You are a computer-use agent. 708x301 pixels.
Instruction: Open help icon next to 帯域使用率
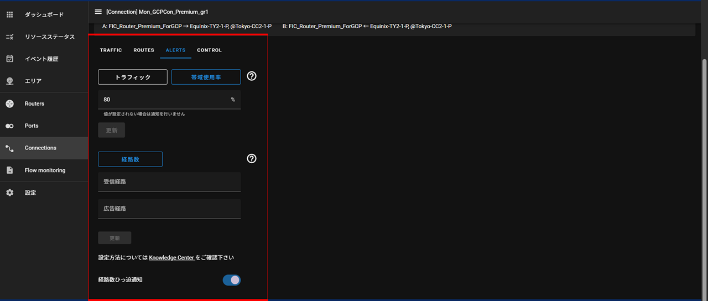pos(252,76)
